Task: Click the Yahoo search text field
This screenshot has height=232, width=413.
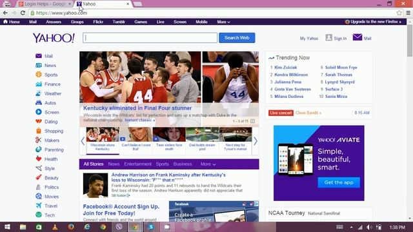Action: click(150, 37)
